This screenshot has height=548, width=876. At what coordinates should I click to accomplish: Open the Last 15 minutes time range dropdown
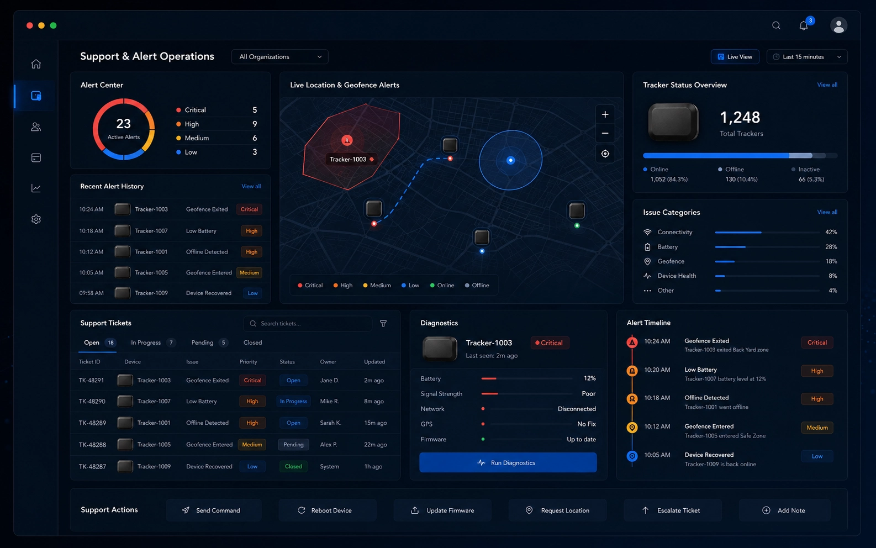pos(807,57)
